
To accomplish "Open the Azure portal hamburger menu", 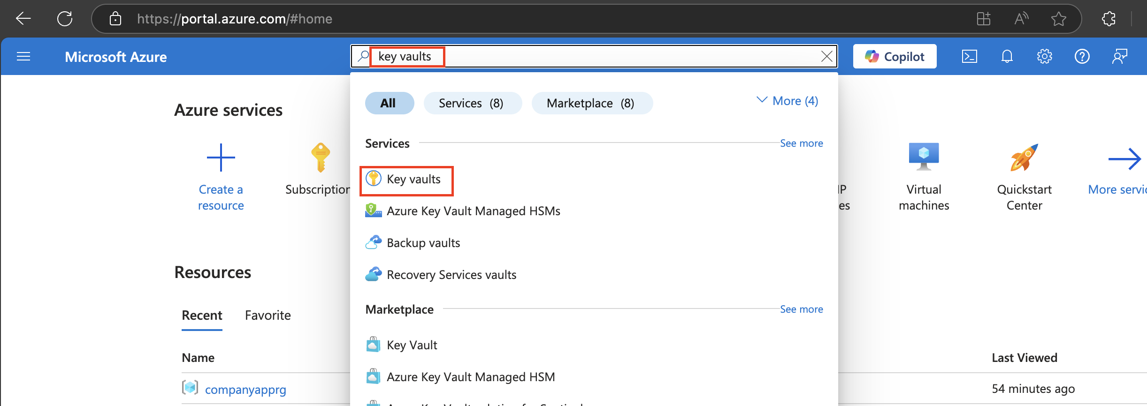I will pos(23,57).
